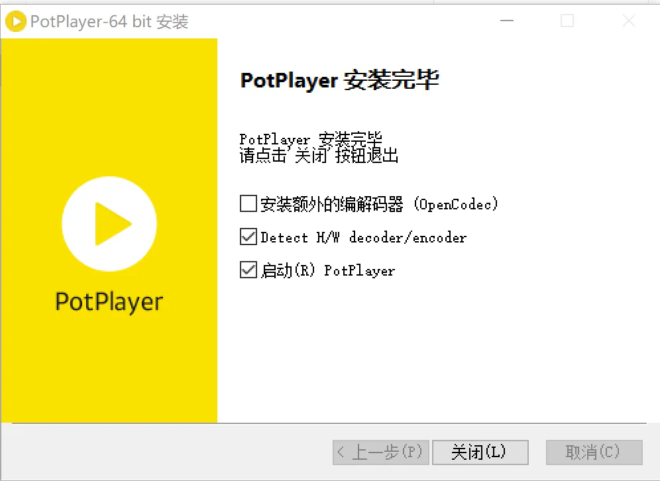This screenshot has height=481, width=660.
Task: Click the Detect H/W decoder/encoder label text
Action: [363, 237]
